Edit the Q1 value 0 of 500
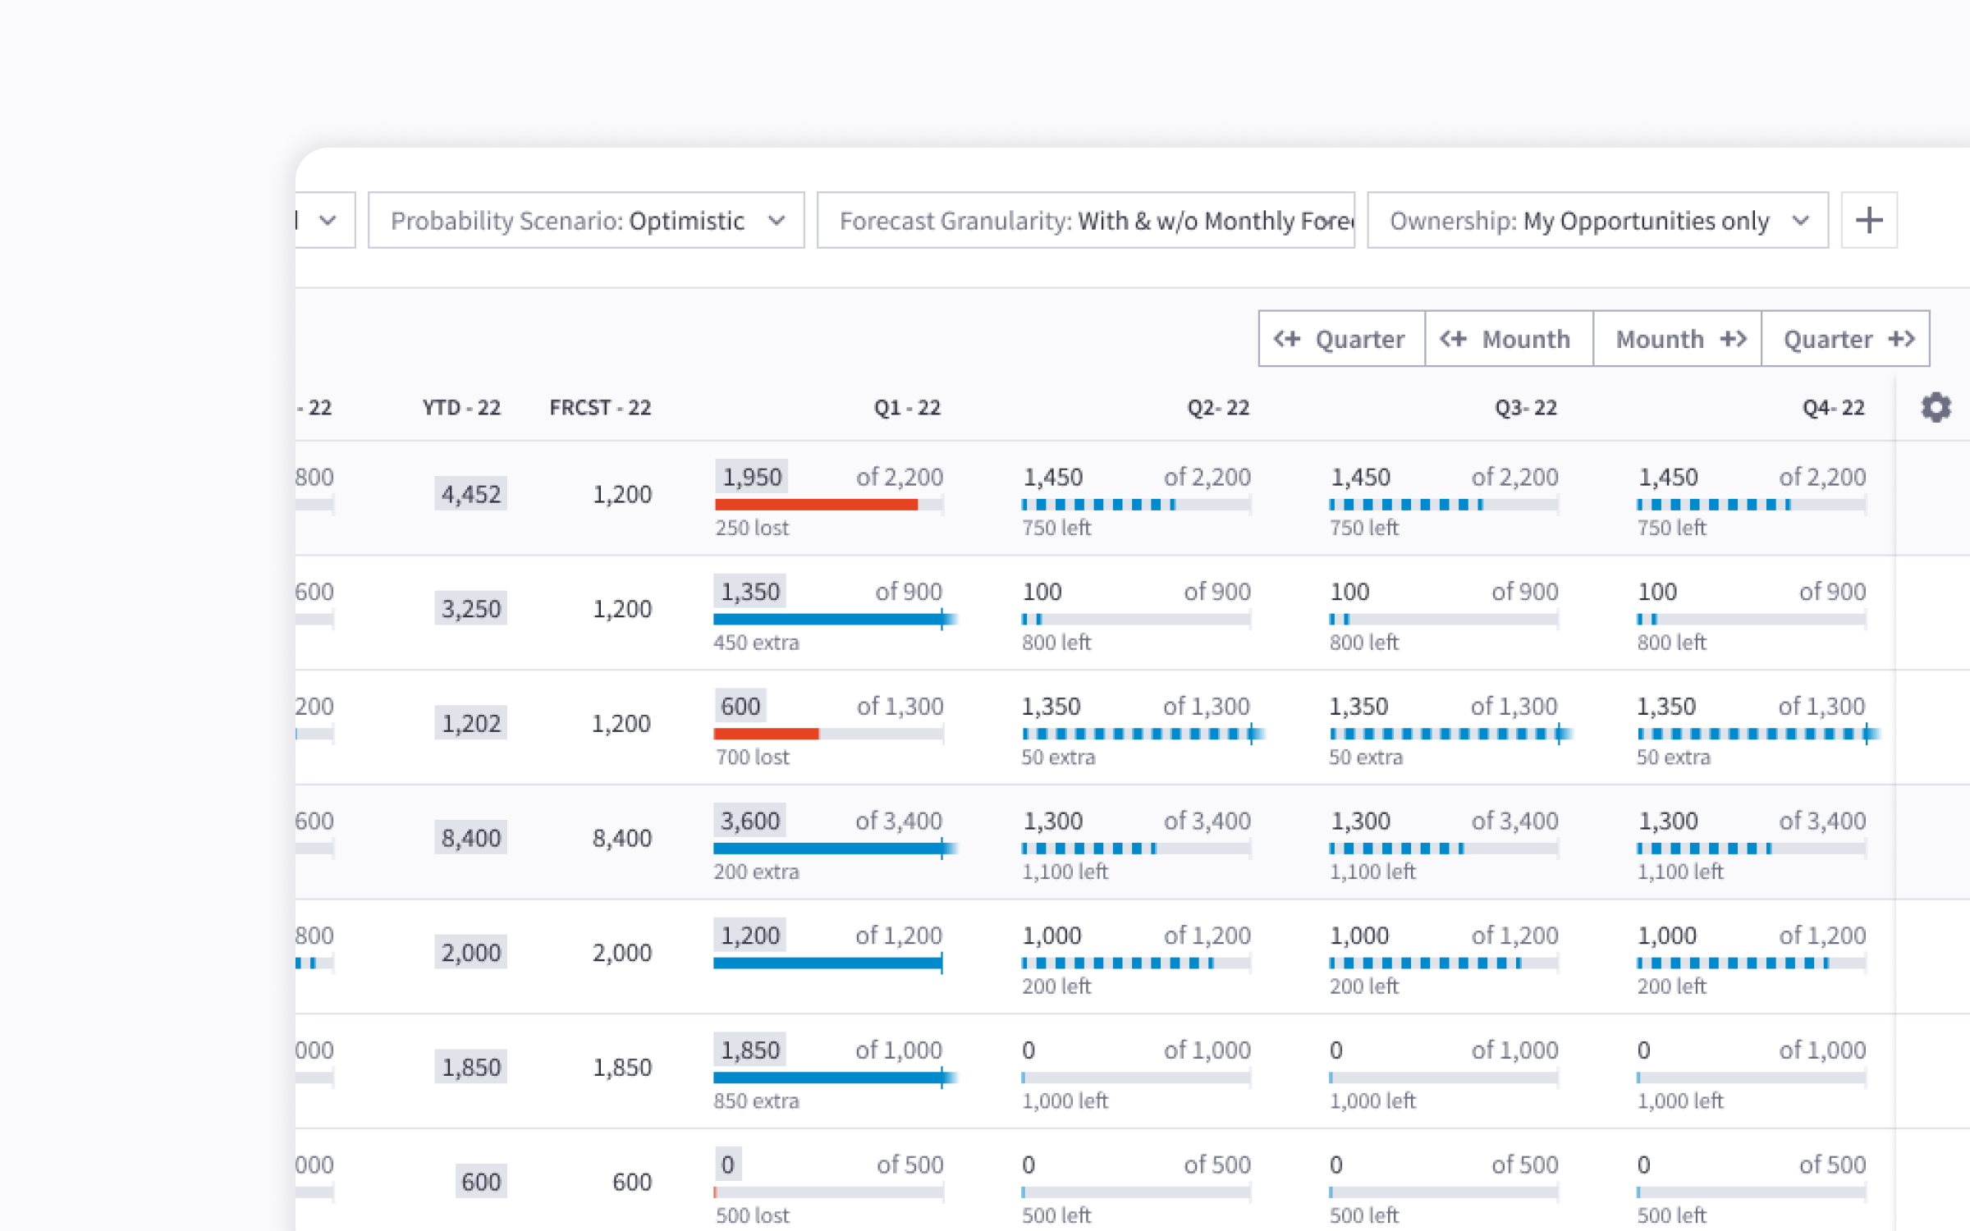 click(x=728, y=1165)
